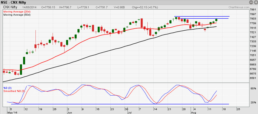
Task: Click the 6581 price axis label
Action: (x=253, y=78)
